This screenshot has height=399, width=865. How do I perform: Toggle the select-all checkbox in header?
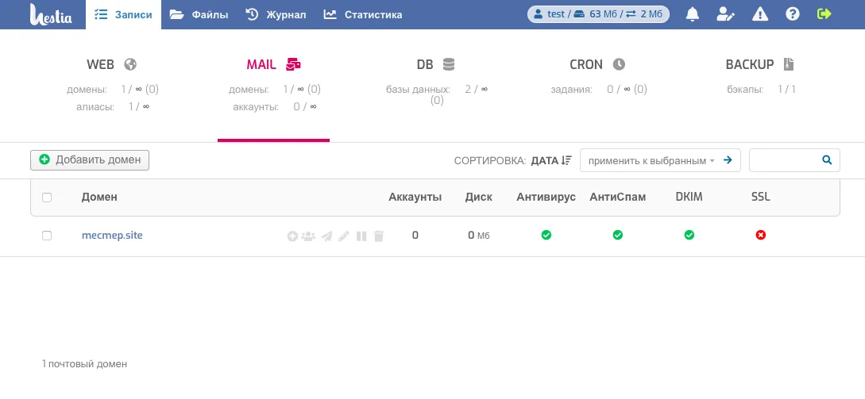(47, 198)
